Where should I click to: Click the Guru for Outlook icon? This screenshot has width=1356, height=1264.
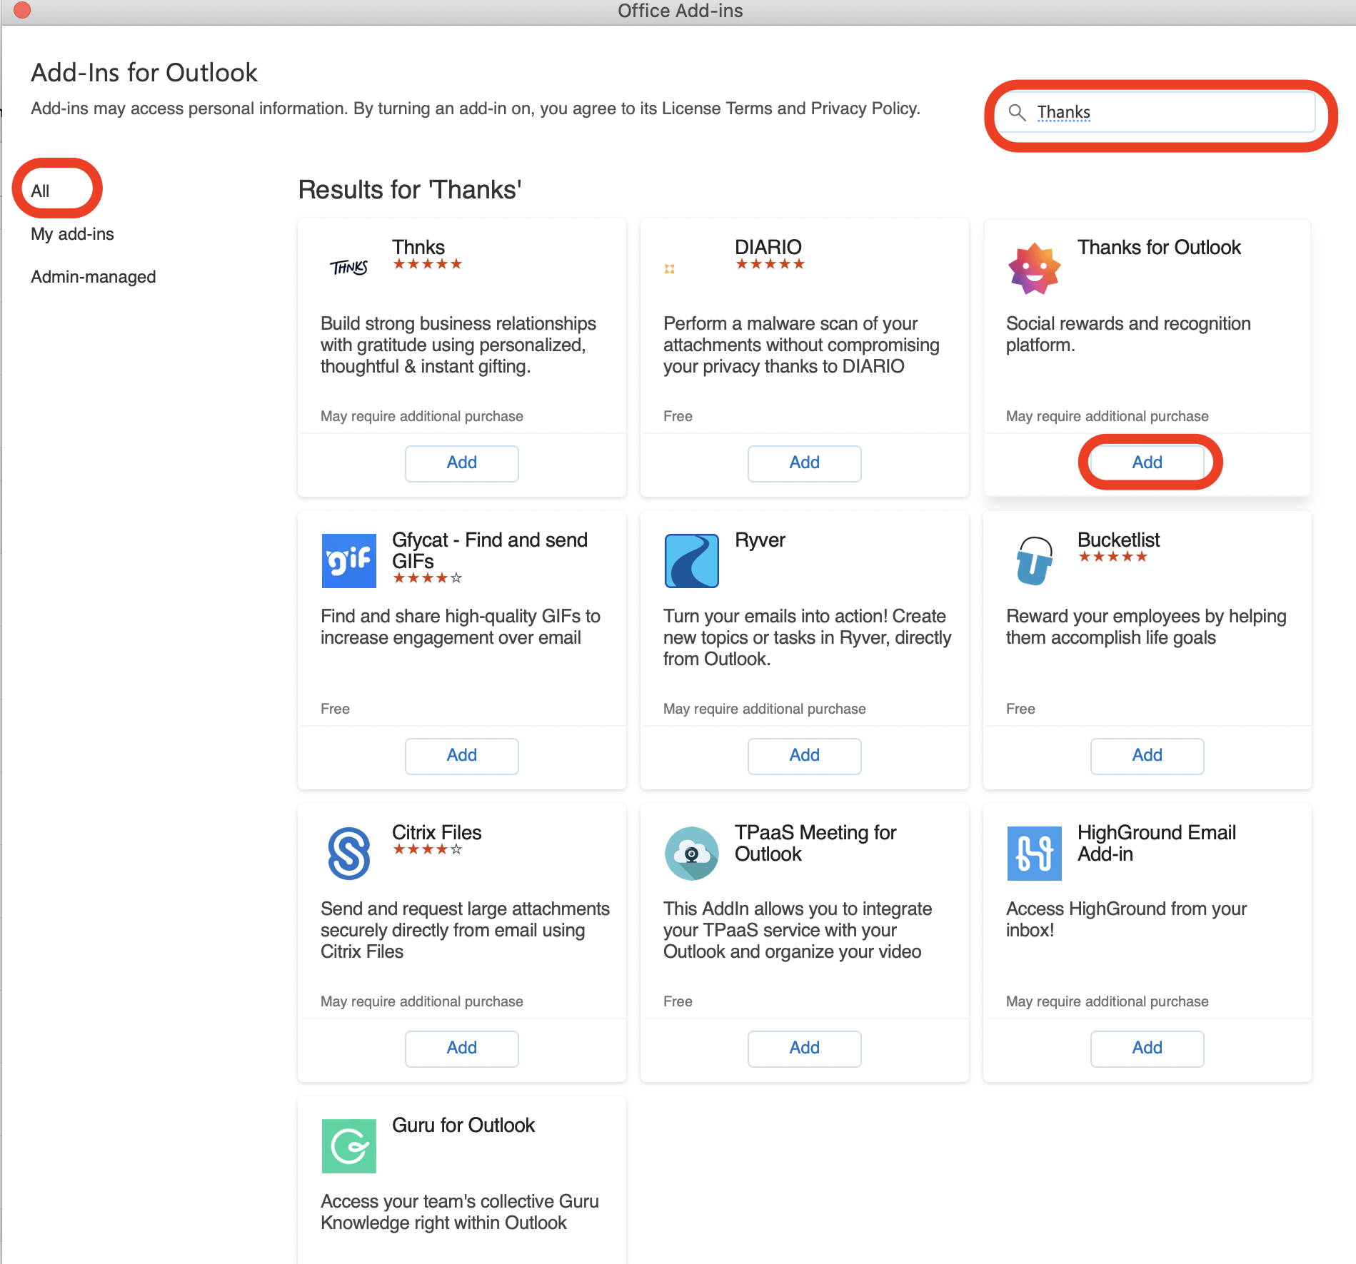[348, 1146]
